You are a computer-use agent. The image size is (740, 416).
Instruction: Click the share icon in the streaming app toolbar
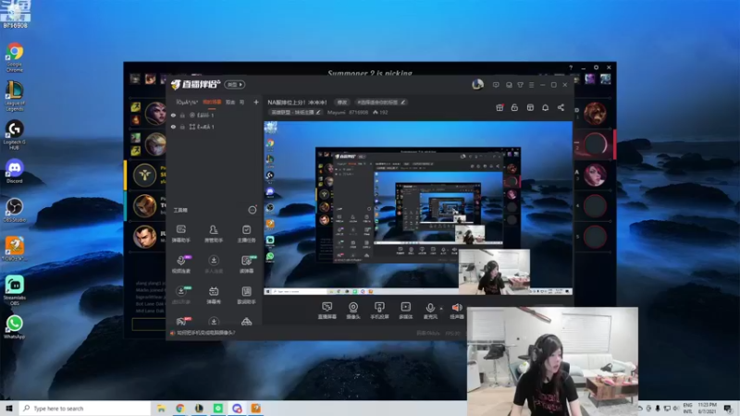561,107
